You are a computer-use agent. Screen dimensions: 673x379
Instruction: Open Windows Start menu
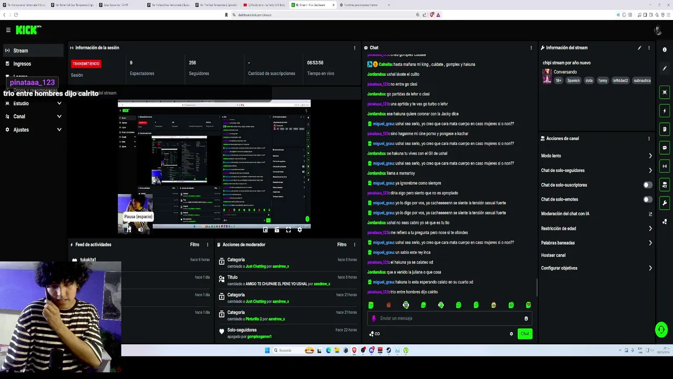coord(267,351)
